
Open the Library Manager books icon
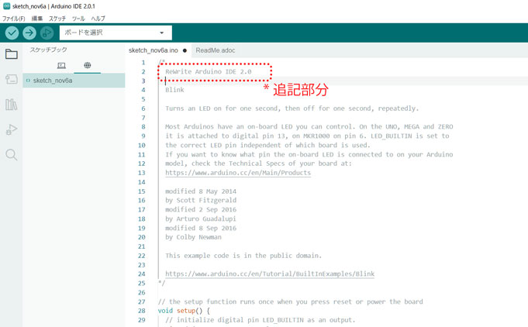[12, 105]
